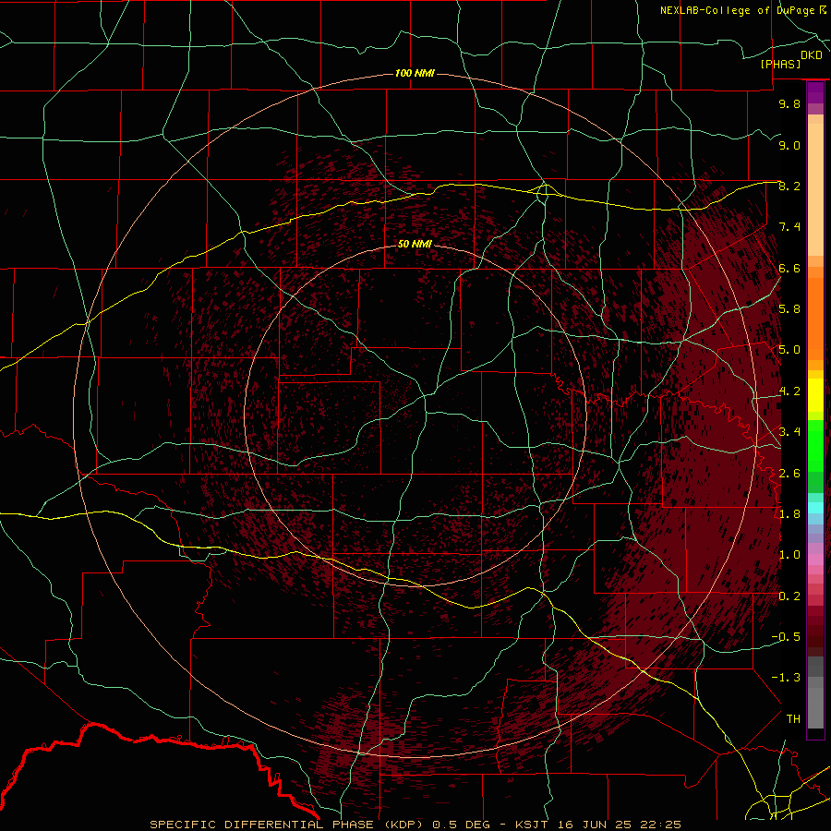Screen dimensions: 831x831
Task: Click the [PHAS] unit label
Action: [x=780, y=64]
